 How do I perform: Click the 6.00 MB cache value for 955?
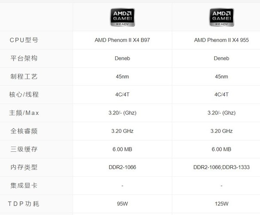(221, 149)
